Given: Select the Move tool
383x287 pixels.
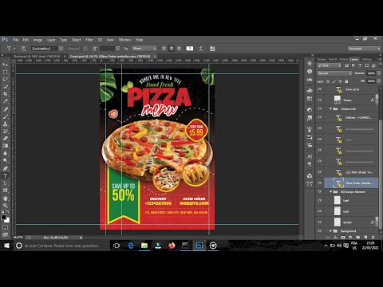Looking at the screenshot, I should [5, 65].
